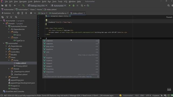Open the Refactor menu
The width and height of the screenshot is (173, 97).
37,1
